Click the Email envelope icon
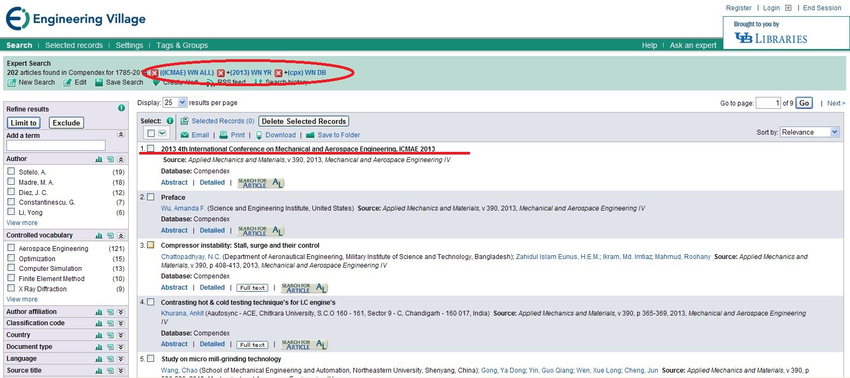The image size is (850, 378). click(185, 135)
